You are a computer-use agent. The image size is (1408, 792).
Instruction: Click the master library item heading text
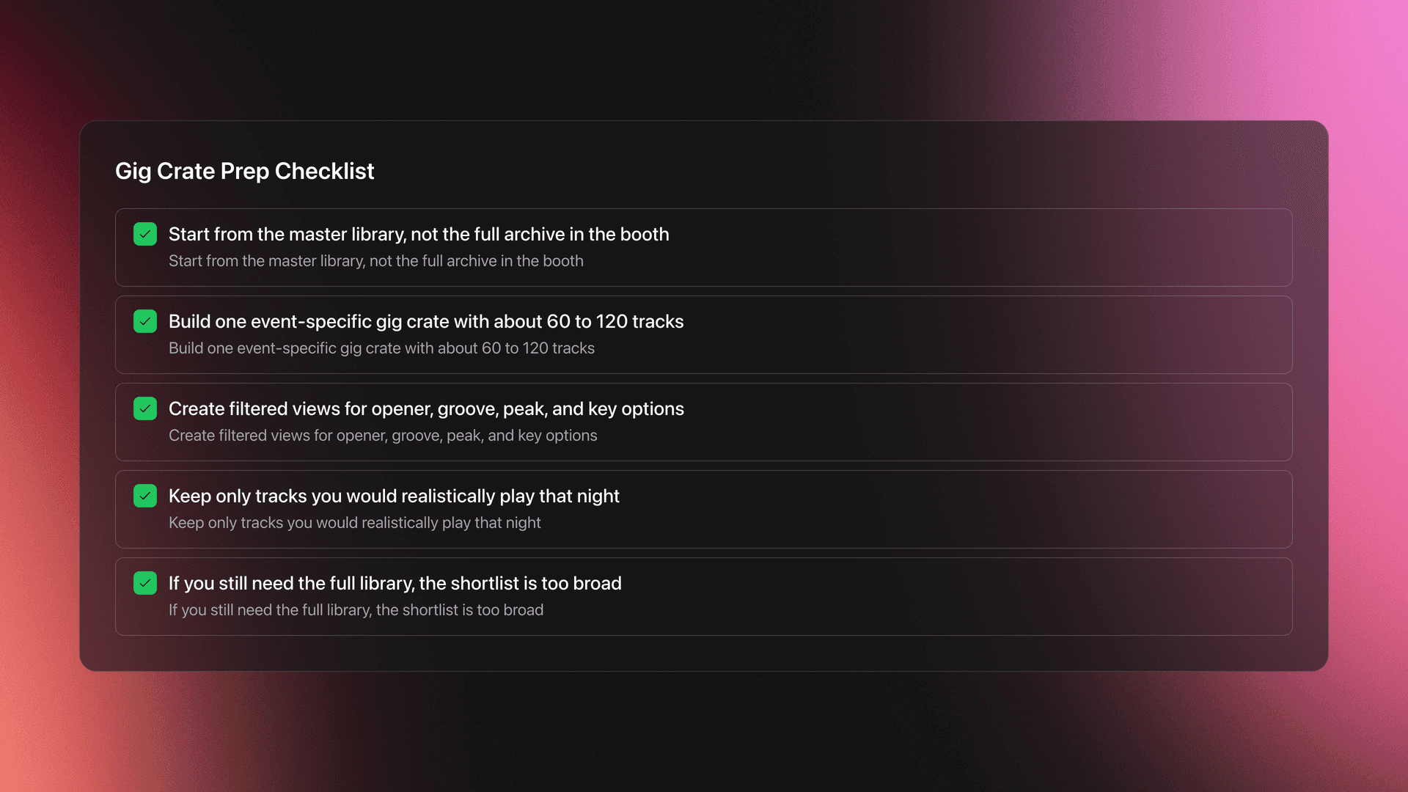tap(419, 234)
